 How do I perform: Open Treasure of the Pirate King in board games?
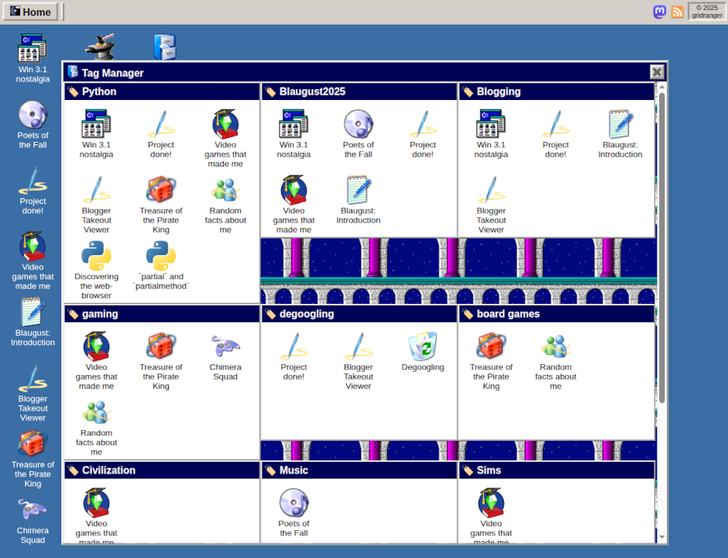491,361
